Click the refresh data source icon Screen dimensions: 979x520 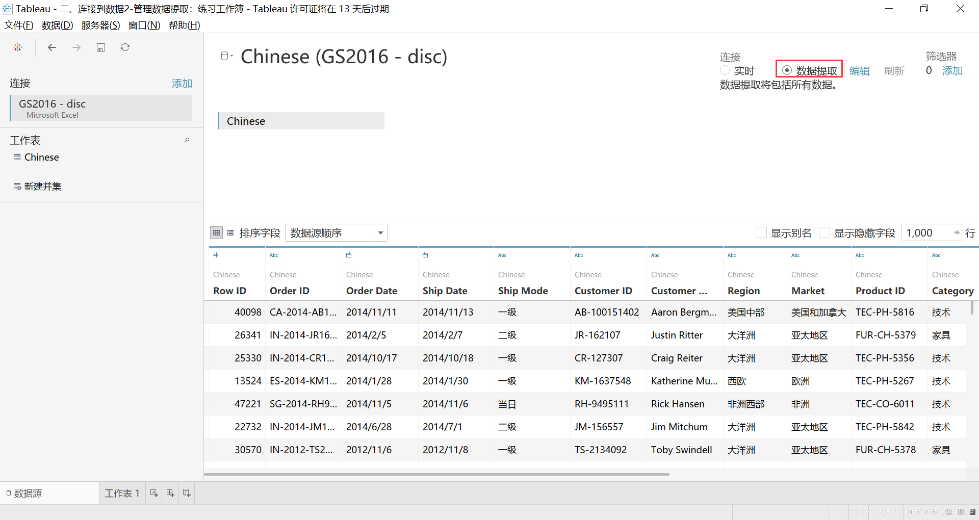tap(125, 47)
